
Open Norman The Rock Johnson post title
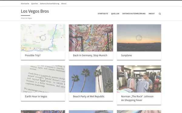[137, 98]
